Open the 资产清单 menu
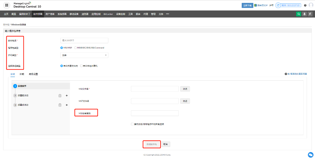 (x=50, y=14)
